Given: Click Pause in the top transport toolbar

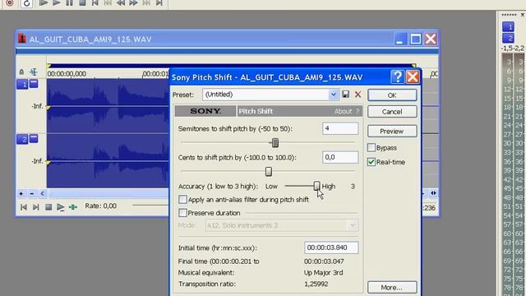Looking at the screenshot, I should (69, 3).
